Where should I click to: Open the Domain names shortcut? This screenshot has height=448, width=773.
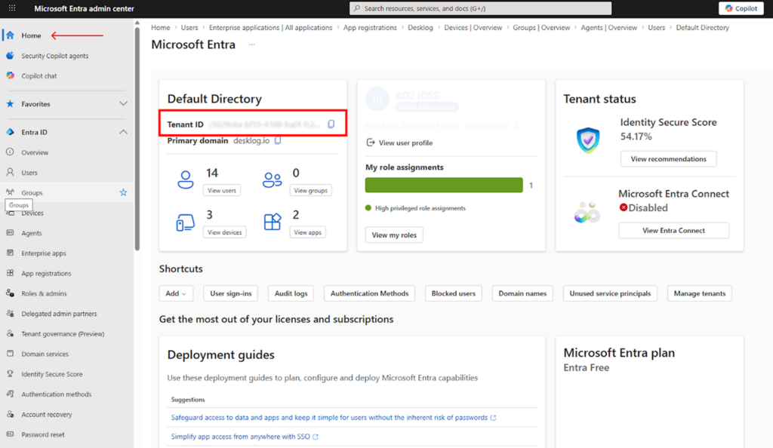(522, 293)
